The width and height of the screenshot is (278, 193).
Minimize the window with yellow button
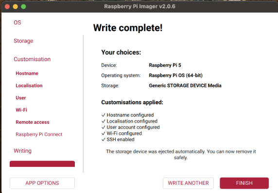click(16, 6)
